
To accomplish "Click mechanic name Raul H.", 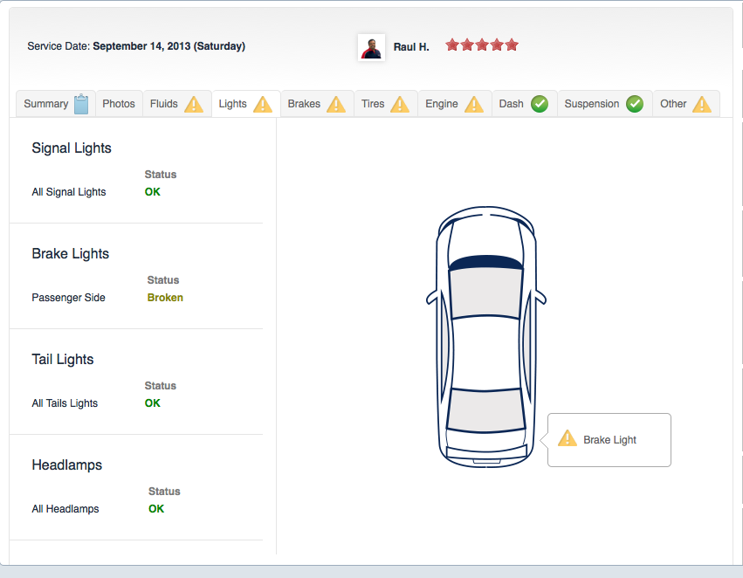I will pos(411,47).
